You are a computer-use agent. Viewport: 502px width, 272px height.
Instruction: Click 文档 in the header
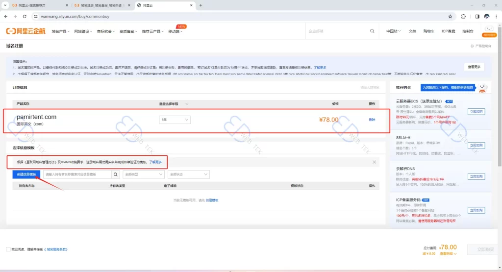click(x=412, y=31)
